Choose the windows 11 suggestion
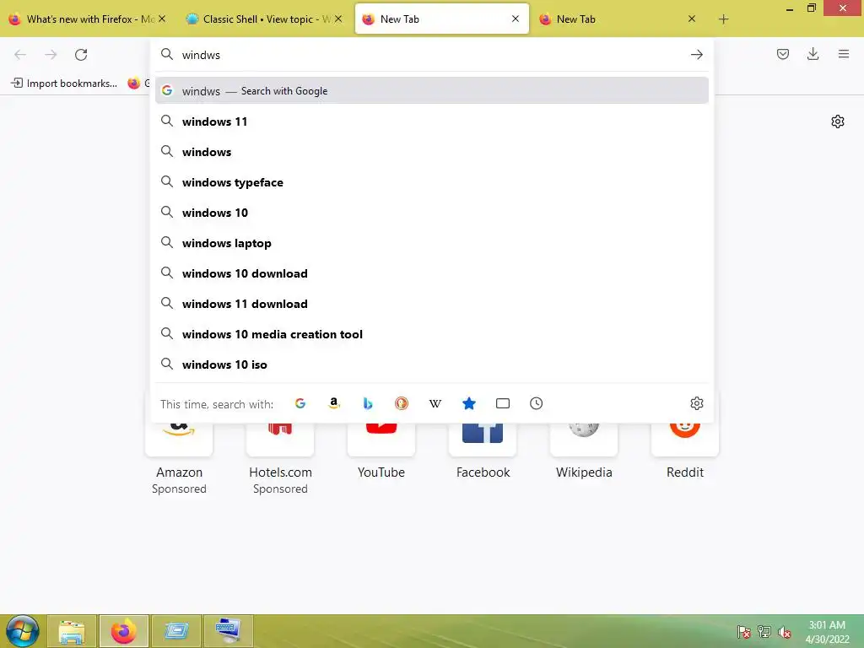The height and width of the screenshot is (648, 864). (x=431, y=121)
